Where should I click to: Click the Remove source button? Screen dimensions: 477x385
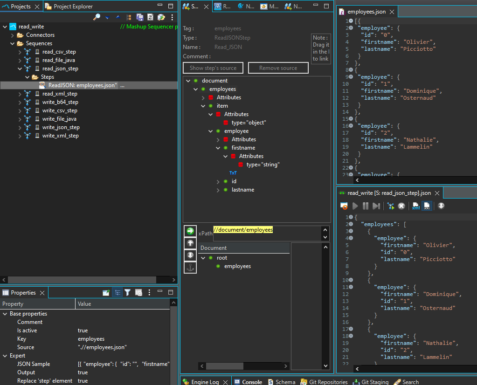278,68
